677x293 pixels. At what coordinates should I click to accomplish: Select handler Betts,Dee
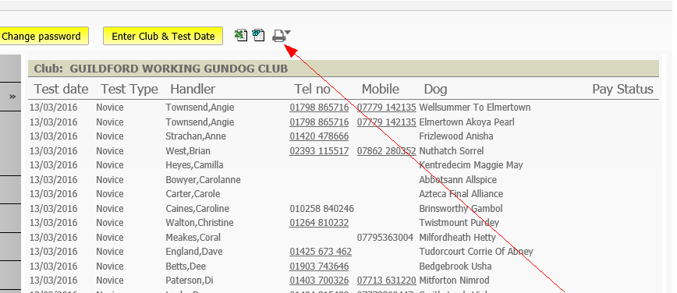(185, 267)
